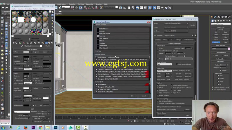Click Assign Material to Selection icon
Image resolution: width=232 pixels, height=130 pixels.
tap(20, 43)
